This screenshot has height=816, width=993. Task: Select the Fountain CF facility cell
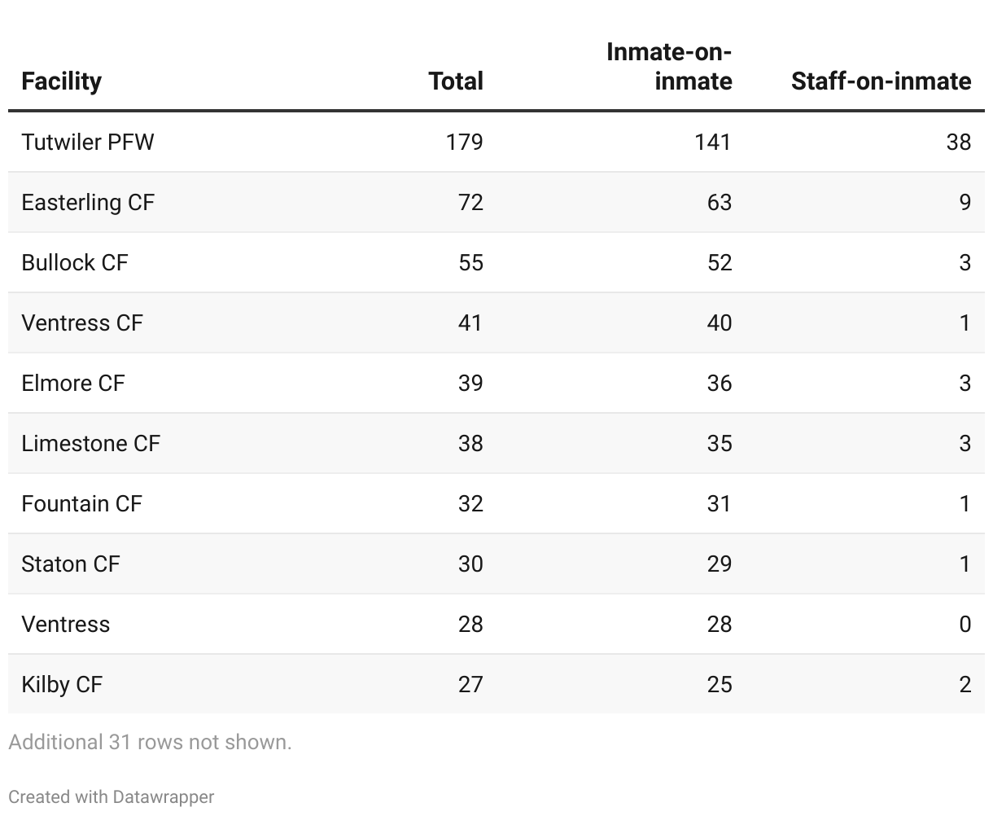pos(82,503)
